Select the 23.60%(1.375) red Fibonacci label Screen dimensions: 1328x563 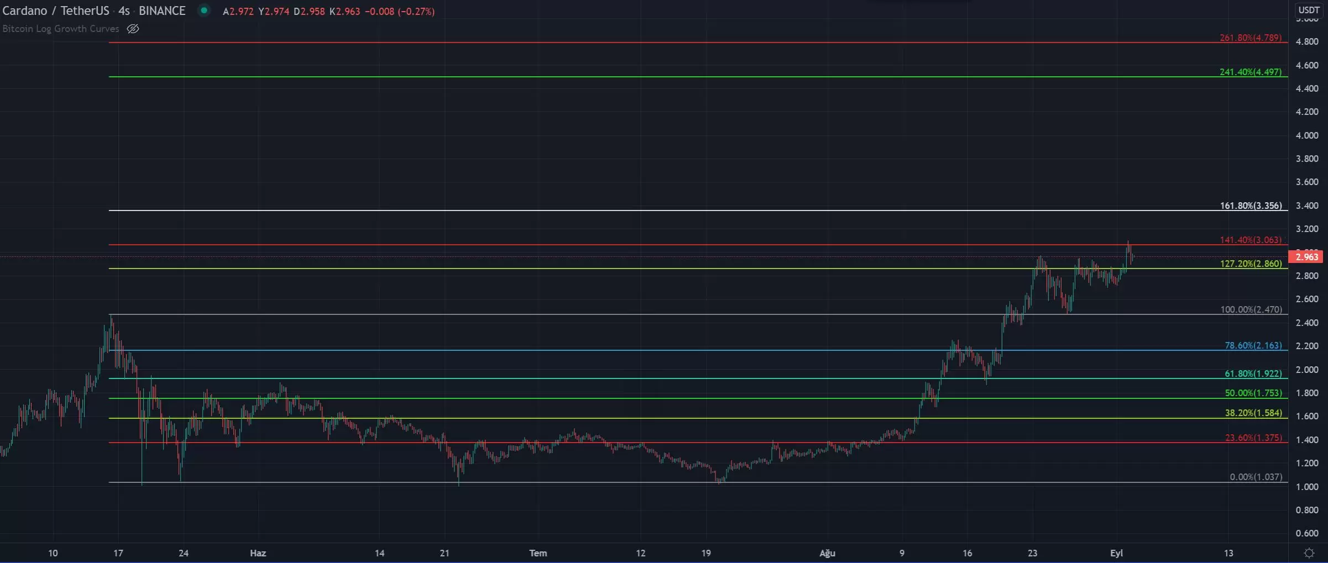(x=1253, y=438)
